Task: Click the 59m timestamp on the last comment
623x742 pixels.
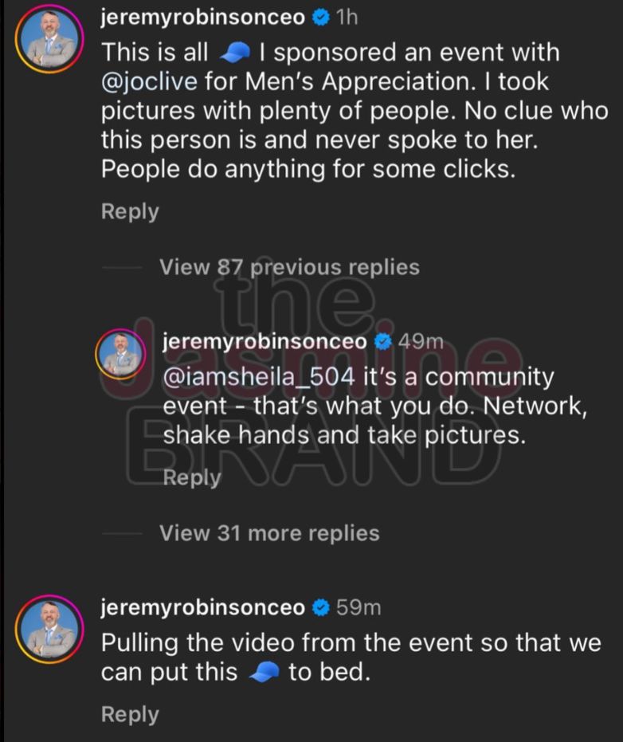Action: (x=359, y=608)
